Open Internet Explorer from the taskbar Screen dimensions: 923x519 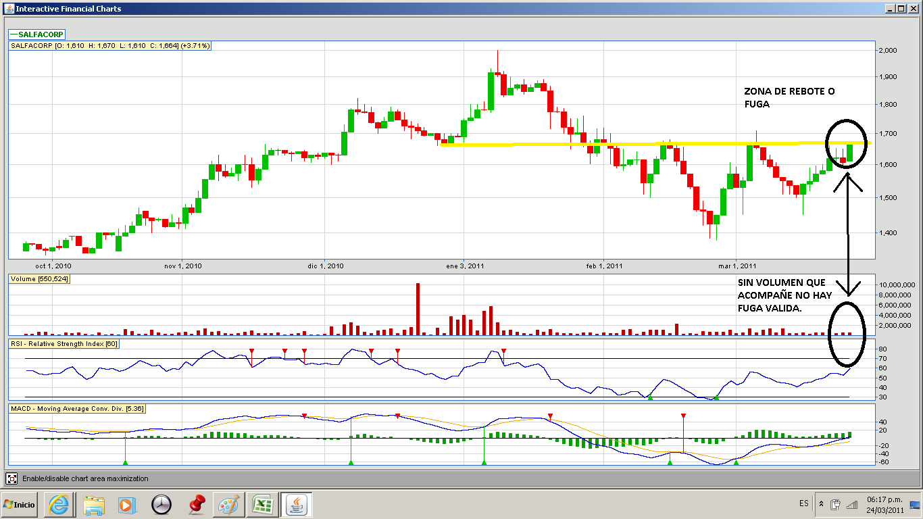(59, 504)
